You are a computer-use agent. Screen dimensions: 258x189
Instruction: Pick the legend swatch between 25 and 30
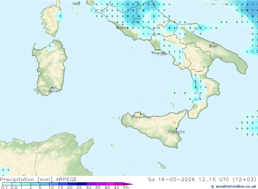(x=82, y=184)
